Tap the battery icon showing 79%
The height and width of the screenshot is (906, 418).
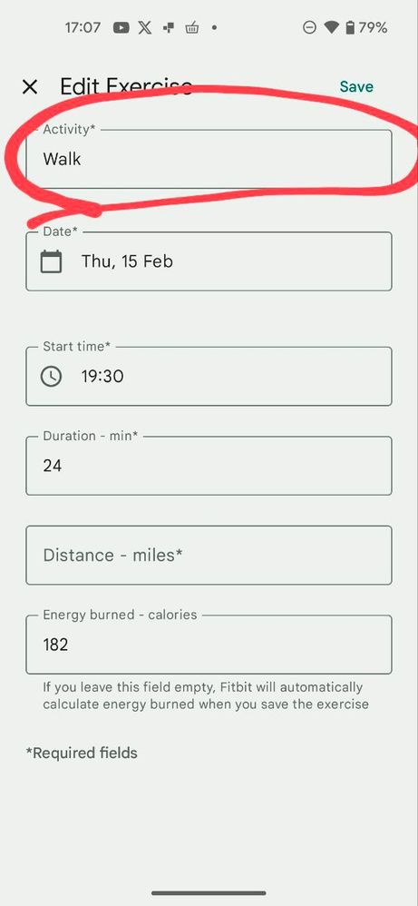[x=349, y=27]
